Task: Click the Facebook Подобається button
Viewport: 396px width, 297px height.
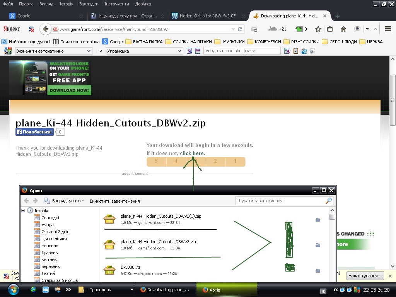Action: 34,132
